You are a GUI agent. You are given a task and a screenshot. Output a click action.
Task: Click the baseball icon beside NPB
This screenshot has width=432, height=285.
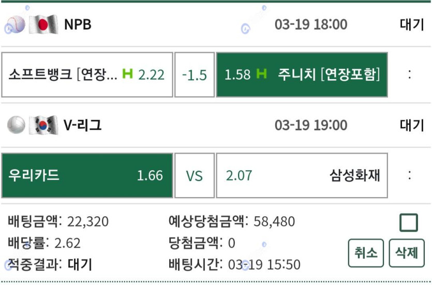(16, 24)
